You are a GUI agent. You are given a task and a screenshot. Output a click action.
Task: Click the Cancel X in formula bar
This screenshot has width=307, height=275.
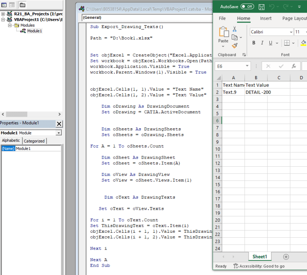[268, 66]
